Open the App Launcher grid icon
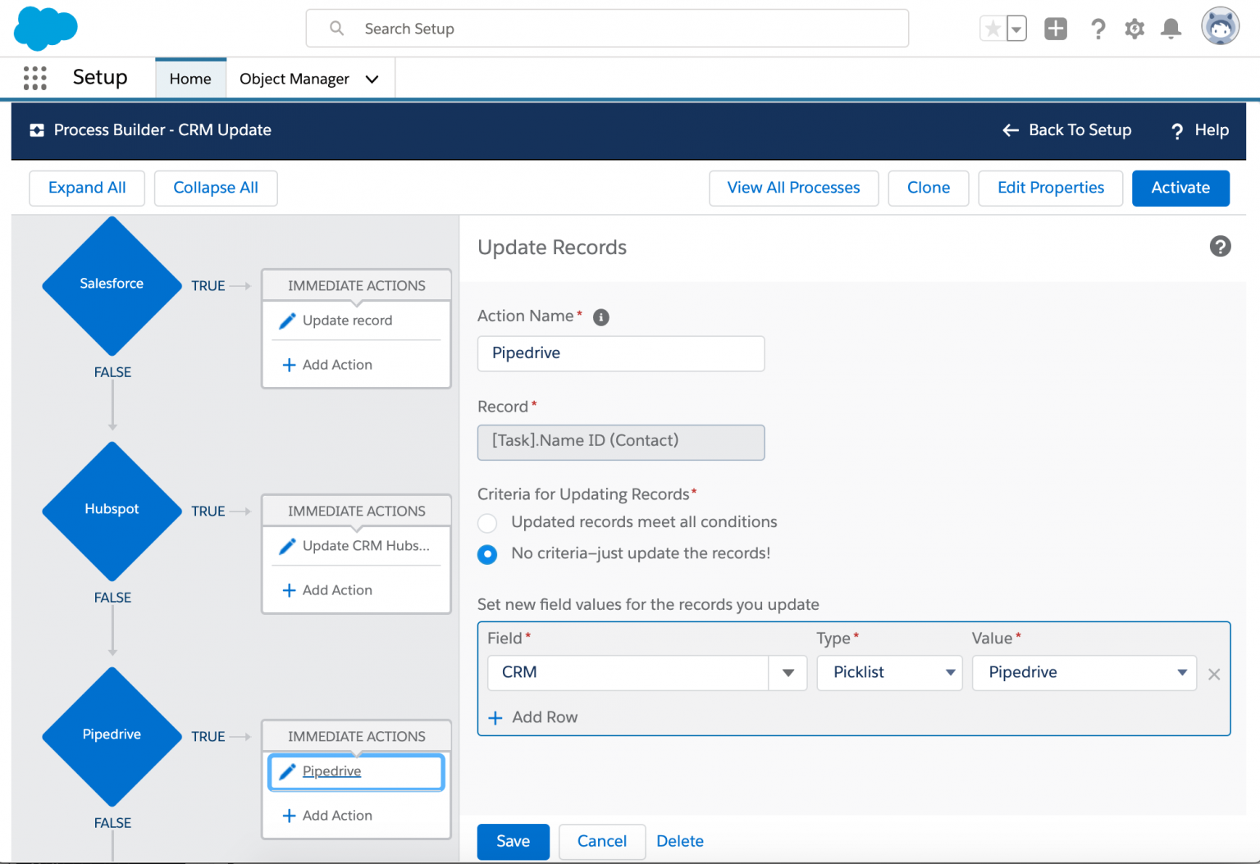This screenshot has height=864, width=1260. 34,78
